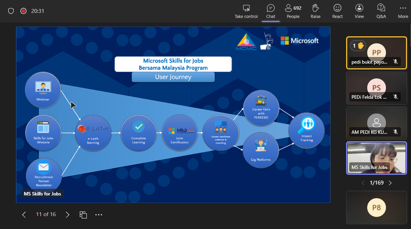Select MS Skills for Jobs video tile
This screenshot has height=229, width=411.
click(x=376, y=158)
